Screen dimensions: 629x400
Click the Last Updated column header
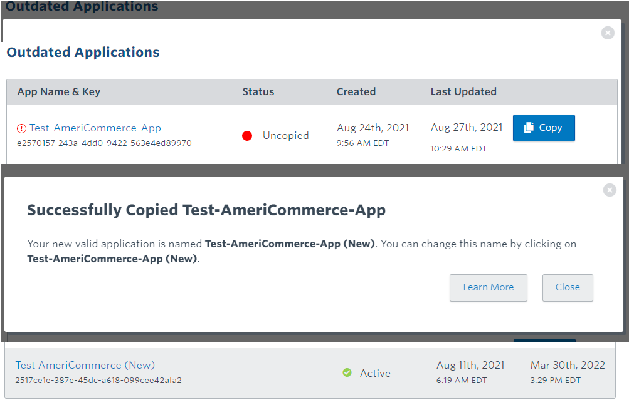coord(463,91)
